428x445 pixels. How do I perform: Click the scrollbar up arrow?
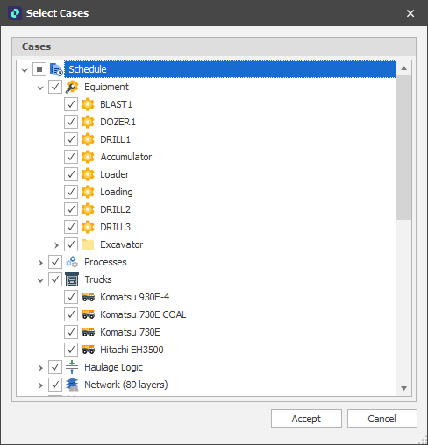point(404,68)
